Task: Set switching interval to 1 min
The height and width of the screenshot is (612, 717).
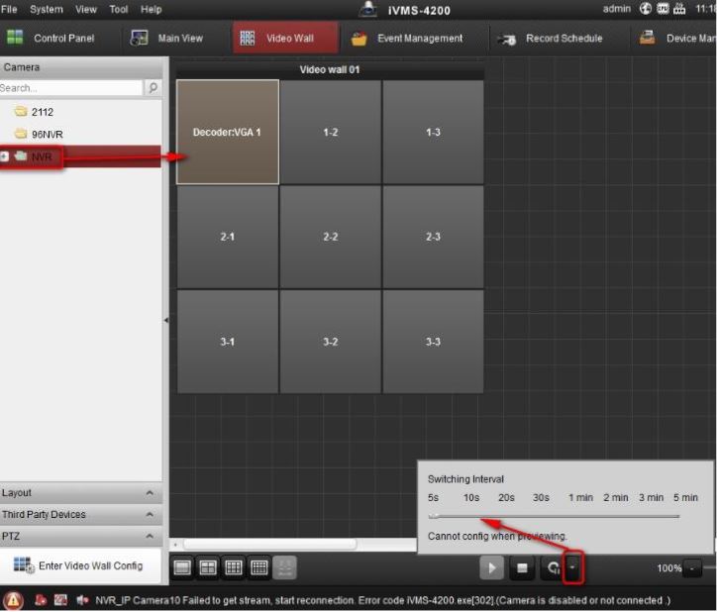Action: pos(580,497)
